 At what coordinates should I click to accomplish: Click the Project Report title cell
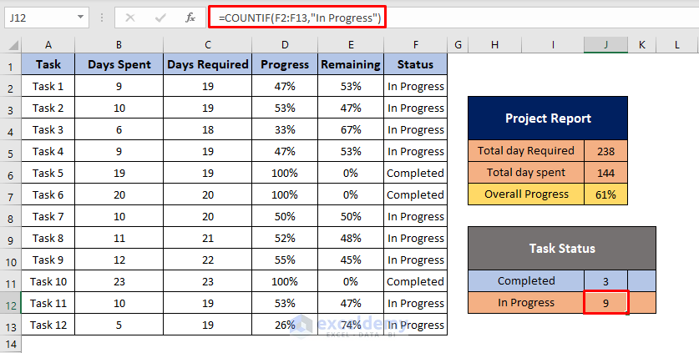coord(548,119)
